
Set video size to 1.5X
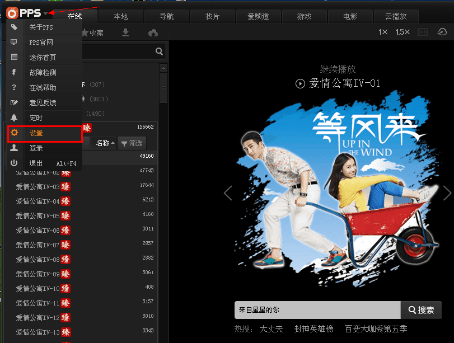[x=402, y=32]
